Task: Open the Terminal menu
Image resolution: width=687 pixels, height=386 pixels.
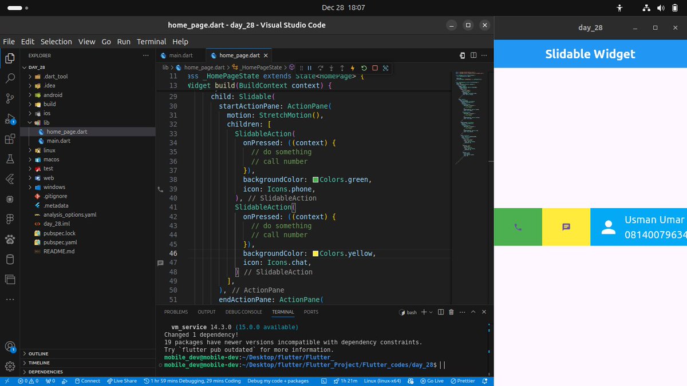Action: [x=151, y=42]
